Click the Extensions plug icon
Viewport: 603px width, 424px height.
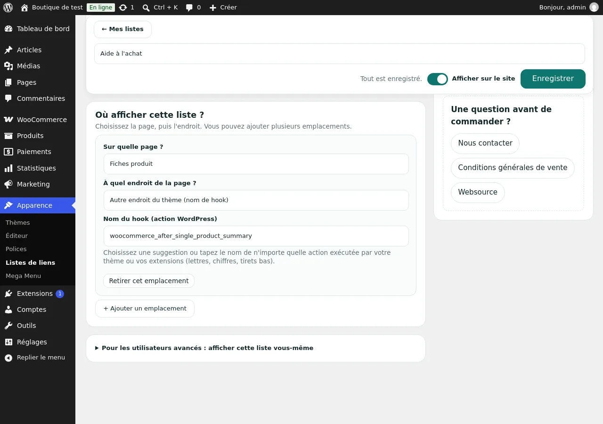pyautogui.click(x=8, y=294)
